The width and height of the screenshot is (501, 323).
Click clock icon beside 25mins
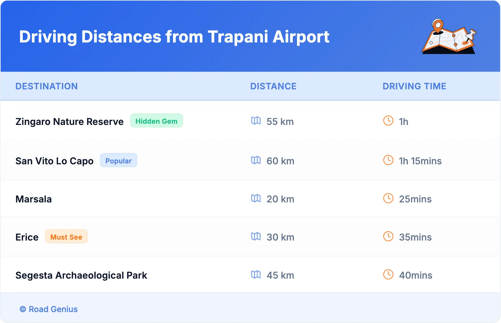pyautogui.click(x=388, y=198)
